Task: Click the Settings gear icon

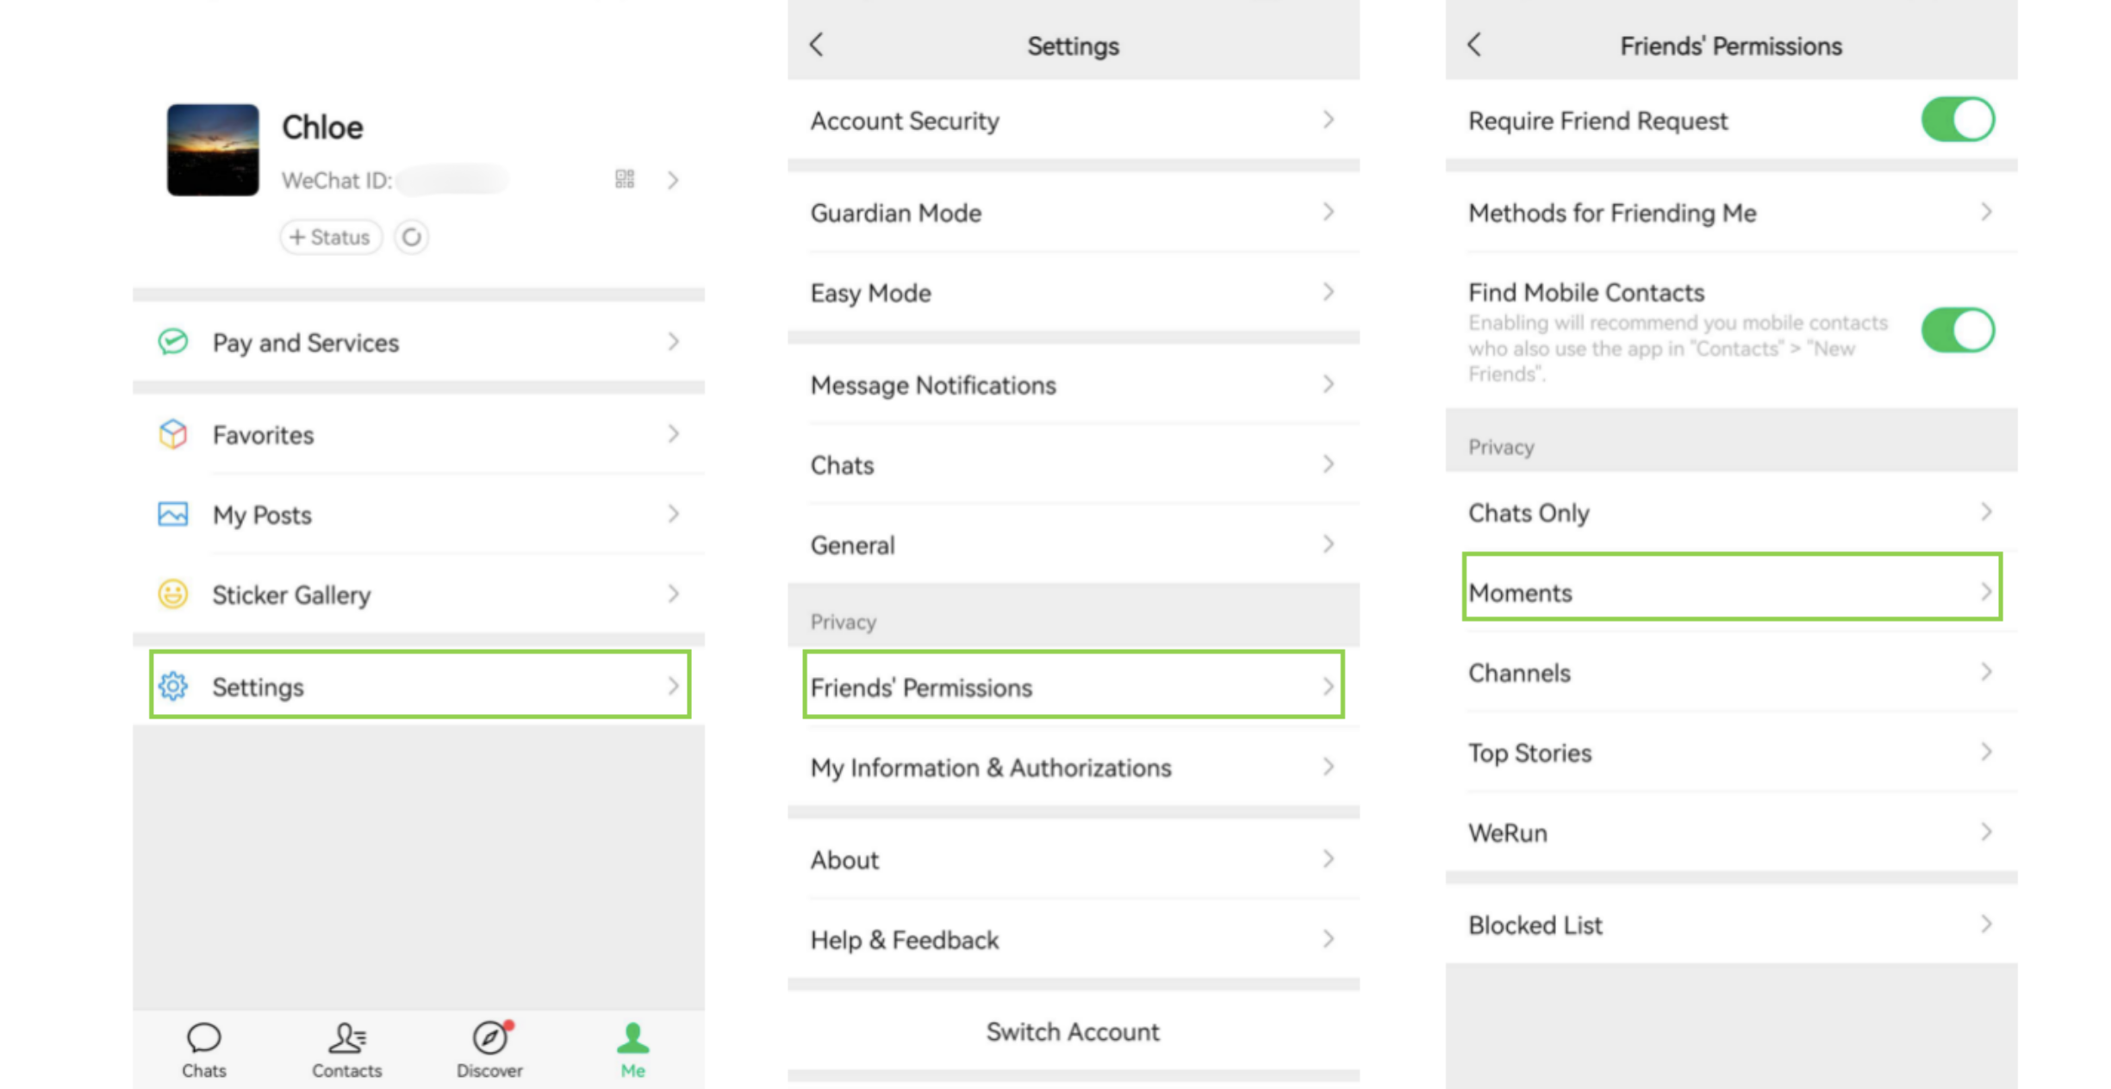Action: [x=173, y=687]
